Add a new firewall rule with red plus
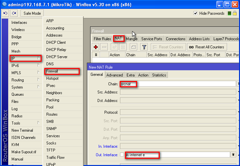This screenshot has width=240, height=166. tap(96, 47)
